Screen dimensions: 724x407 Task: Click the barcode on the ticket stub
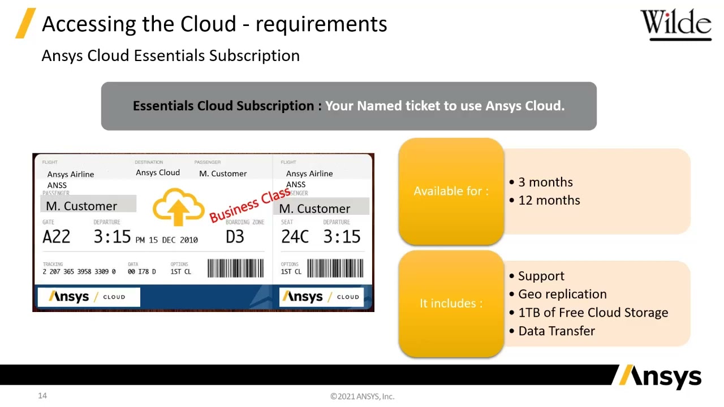tap(335, 269)
